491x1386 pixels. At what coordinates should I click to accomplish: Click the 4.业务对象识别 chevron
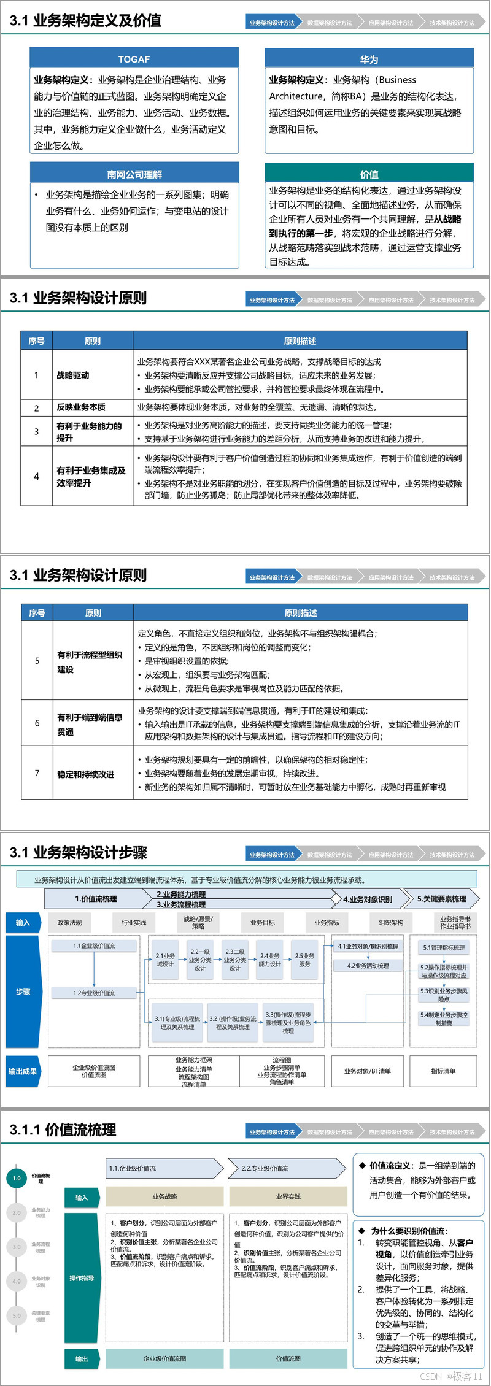click(368, 899)
